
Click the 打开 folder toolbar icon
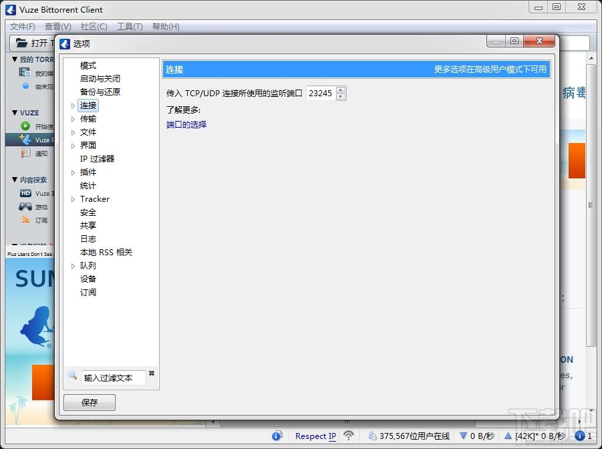coord(21,43)
